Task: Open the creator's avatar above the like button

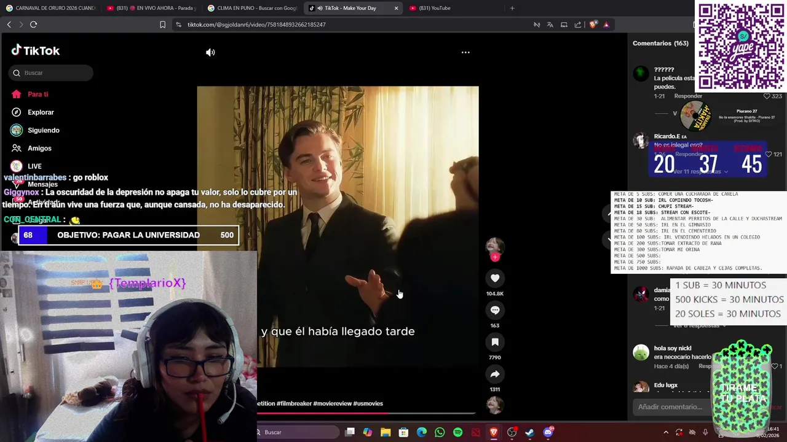Action: tap(495, 246)
